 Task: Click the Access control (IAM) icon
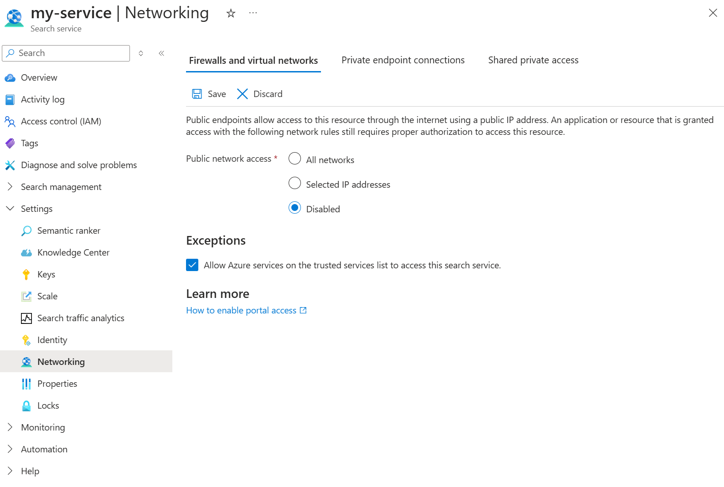[x=10, y=122]
